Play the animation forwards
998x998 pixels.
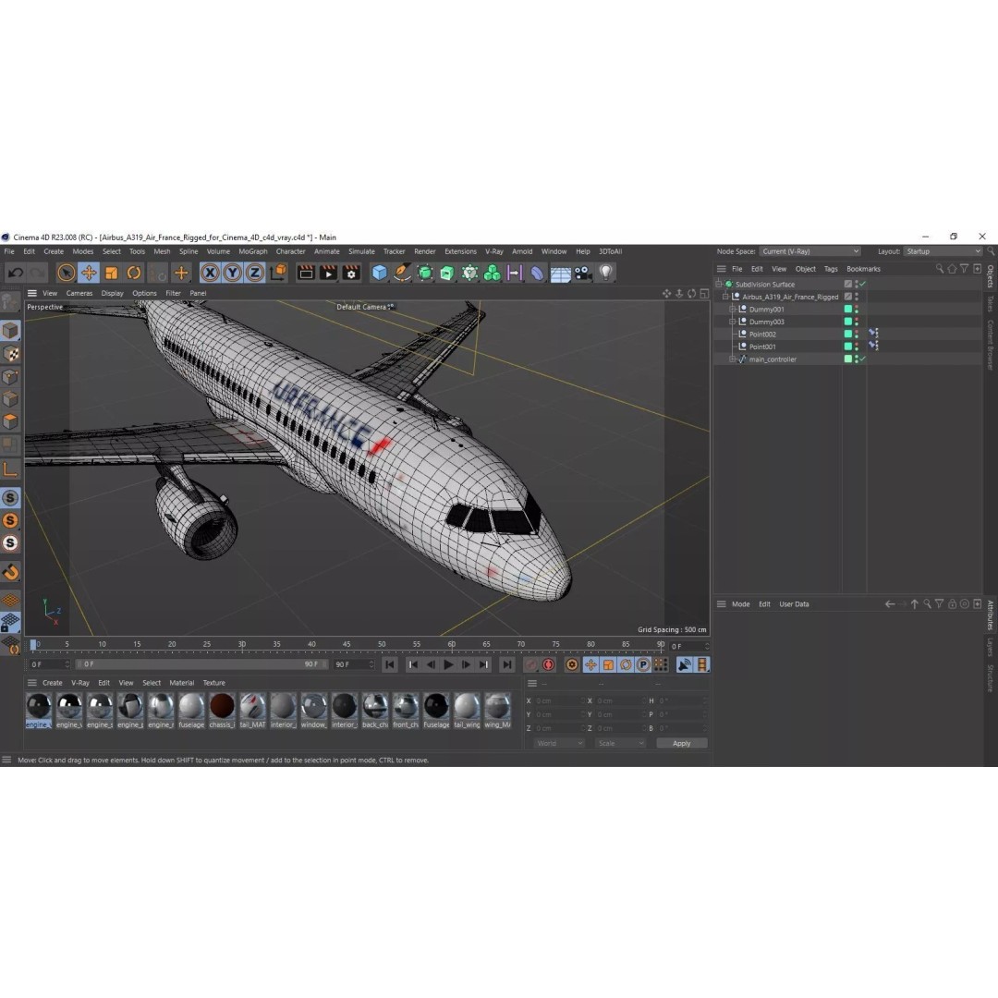(448, 664)
